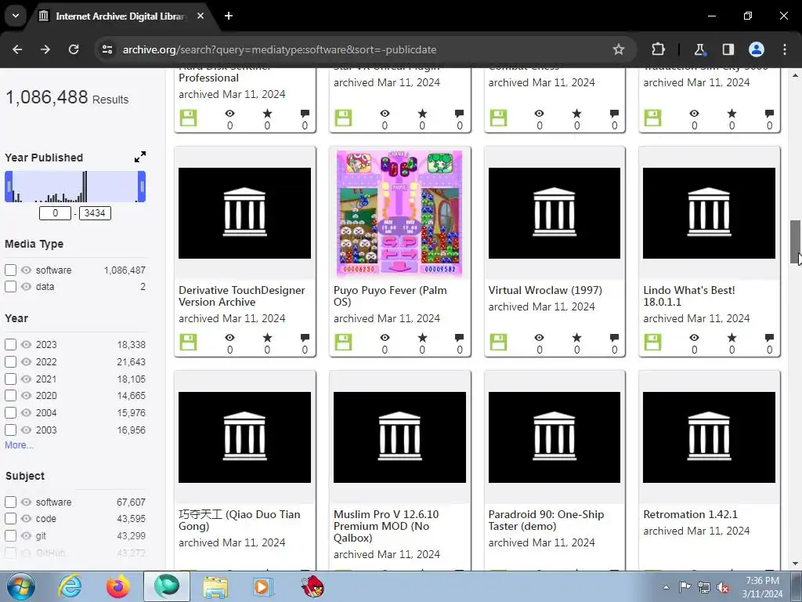Hide 2003 year results with eye toggle
The image size is (802, 602).
[26, 430]
